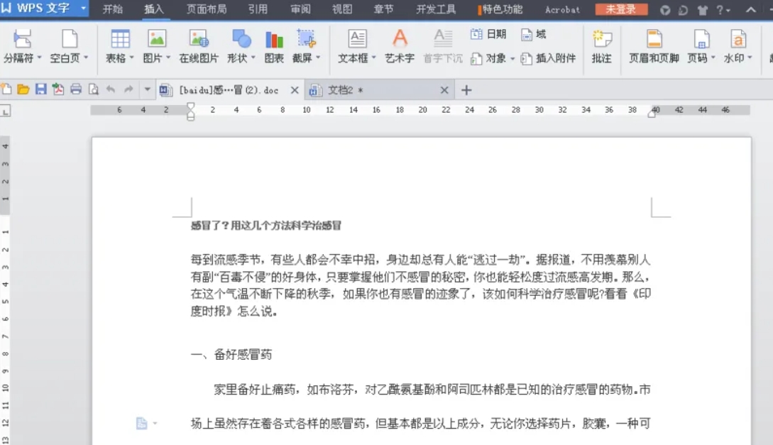Click the 首字下沉 drop cap tool
This screenshot has height=445, width=773.
coord(443,46)
